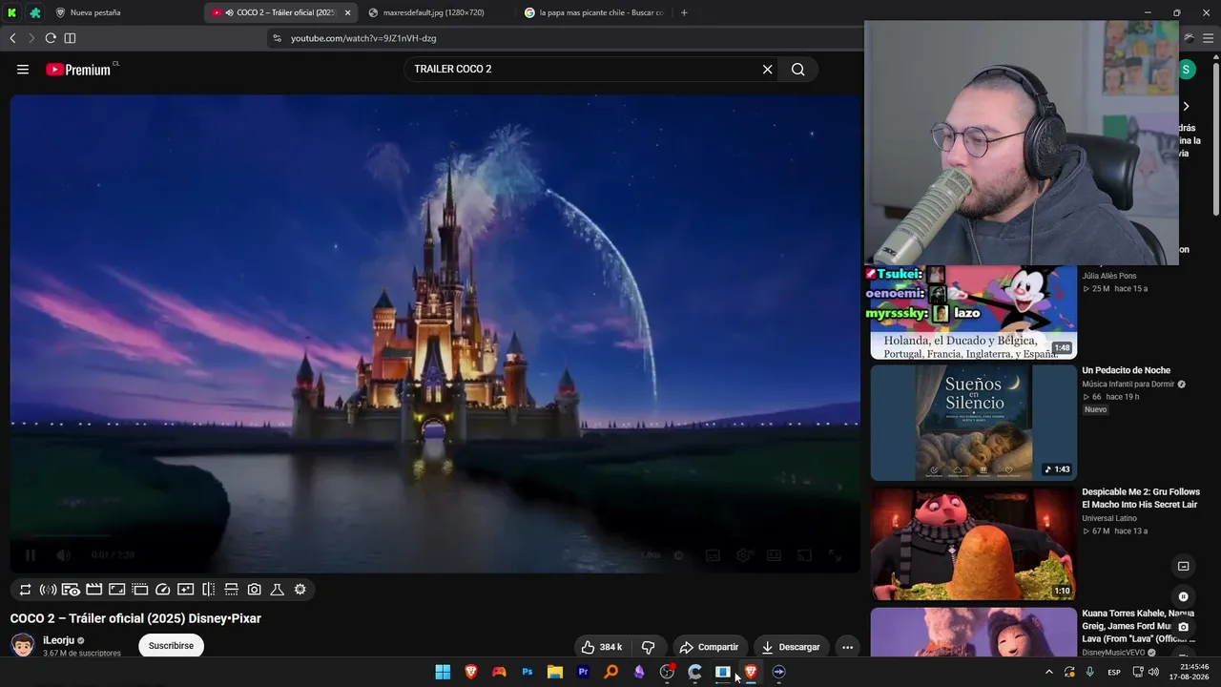Close the COCO 2 trailer tab
Screen dimensions: 1221x687
click(347, 12)
